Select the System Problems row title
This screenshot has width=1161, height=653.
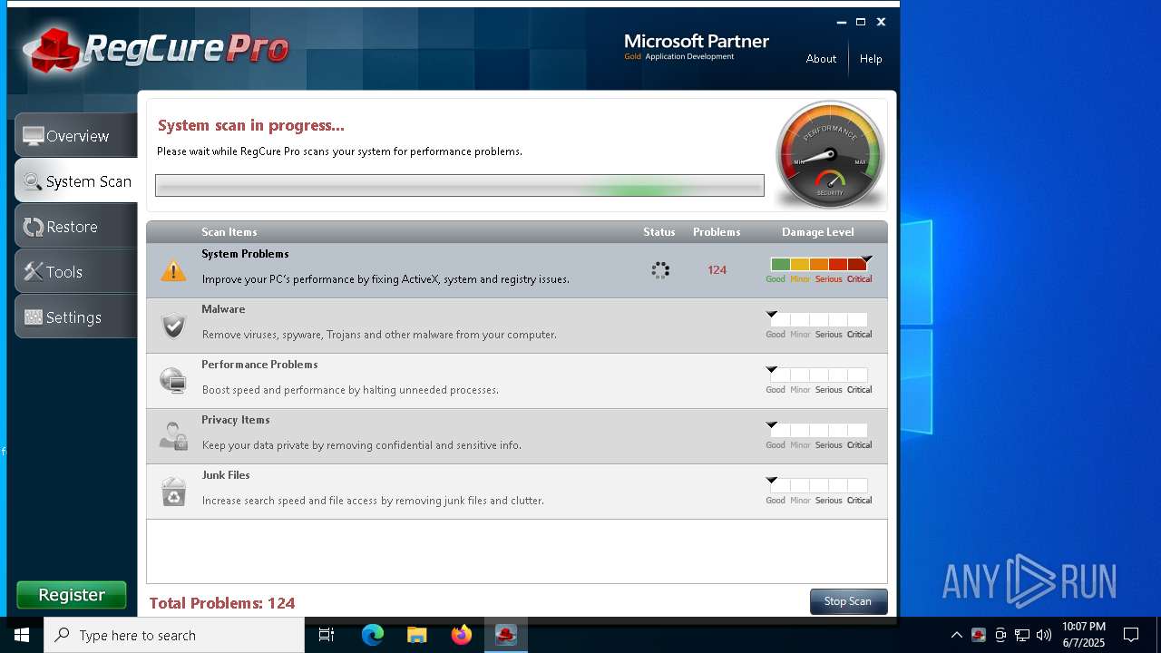pos(245,254)
